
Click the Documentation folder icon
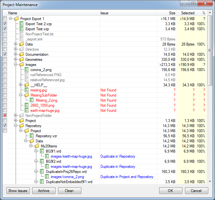point(22,54)
